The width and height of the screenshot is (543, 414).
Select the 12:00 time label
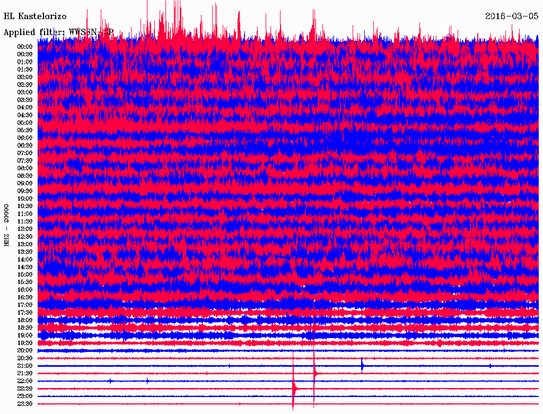click(x=25, y=229)
